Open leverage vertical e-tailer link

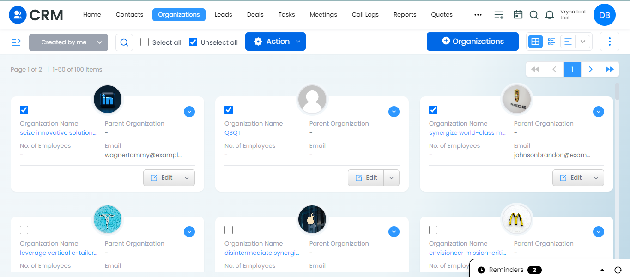(x=59, y=253)
